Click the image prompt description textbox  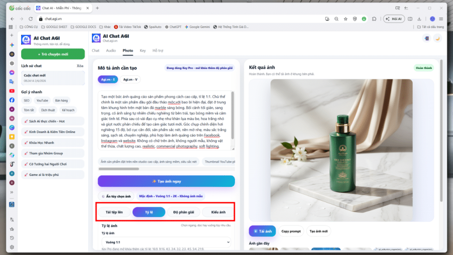[165, 121]
